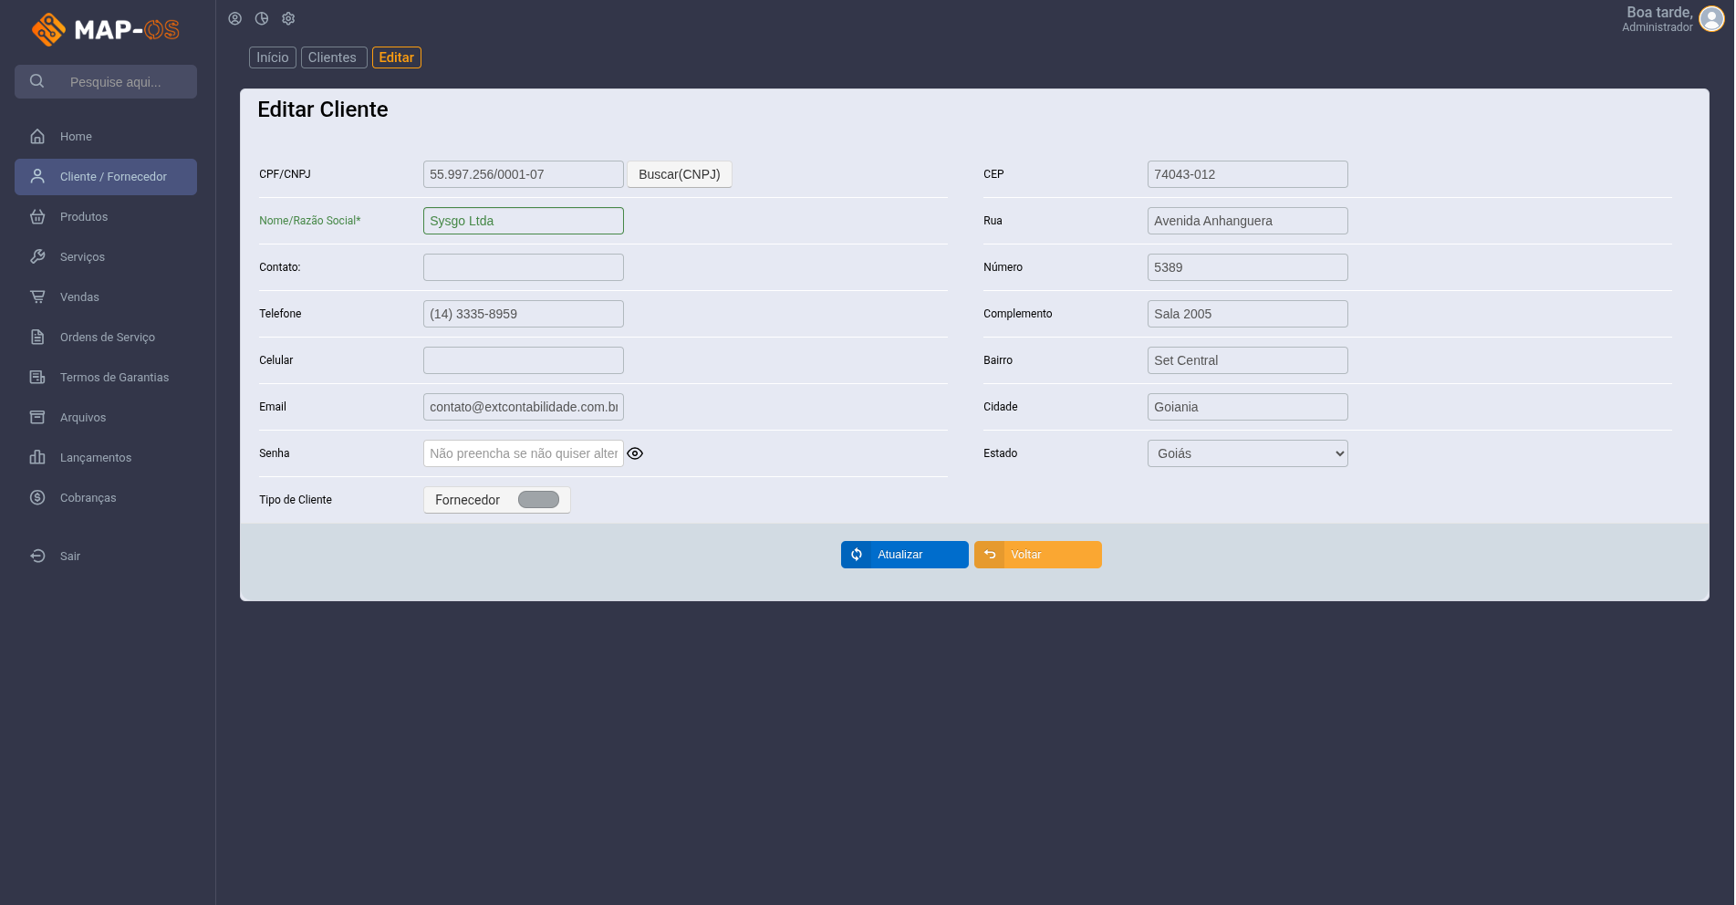Toggle password visibility eye icon

click(636, 453)
